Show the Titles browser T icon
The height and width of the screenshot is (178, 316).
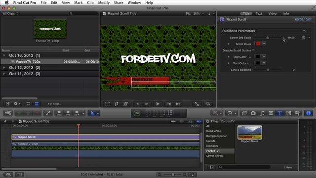point(280,113)
